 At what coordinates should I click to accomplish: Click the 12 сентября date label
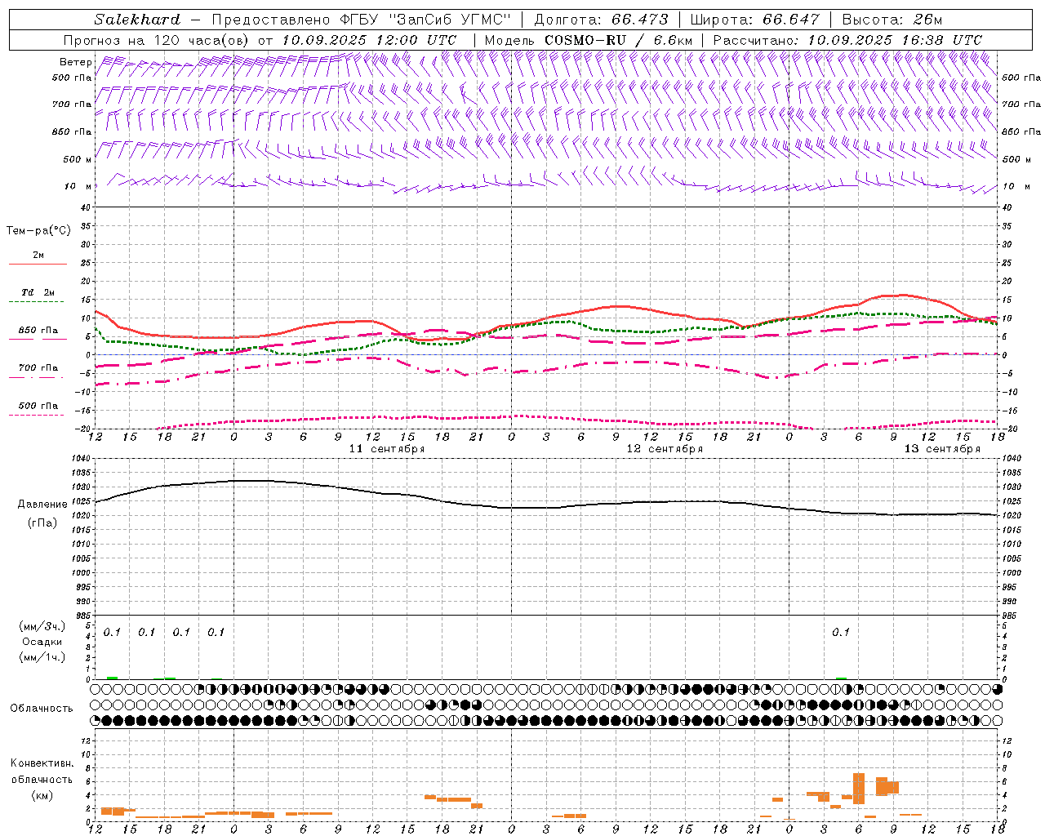click(665, 449)
